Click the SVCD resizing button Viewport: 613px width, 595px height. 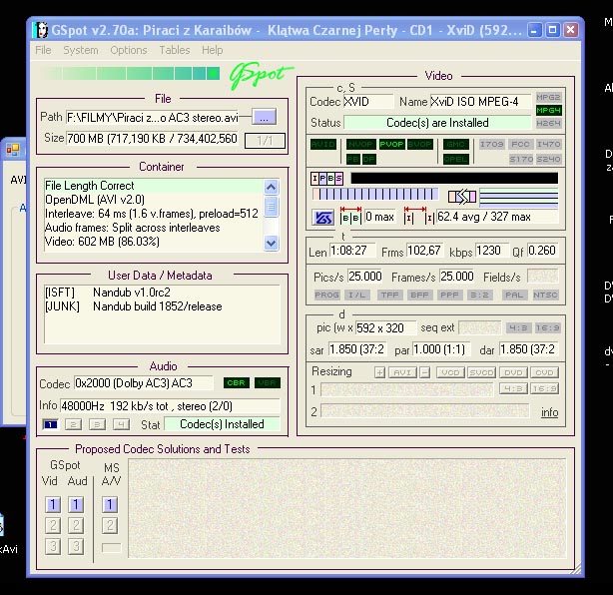point(482,372)
